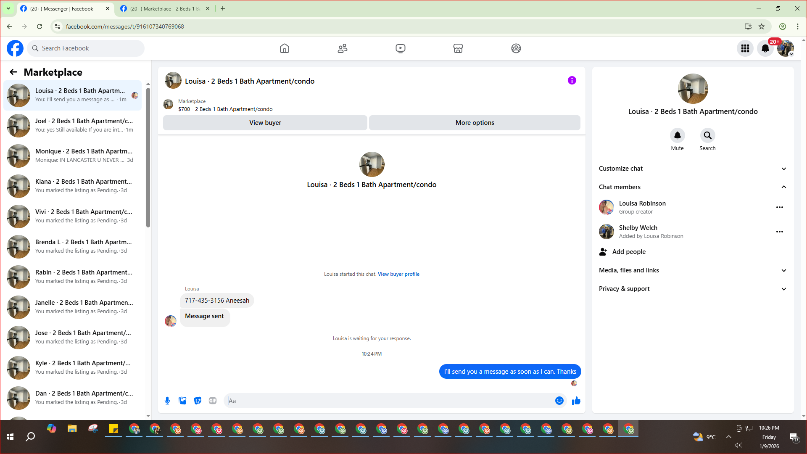
Task: Click the View buyer button
Action: click(265, 123)
